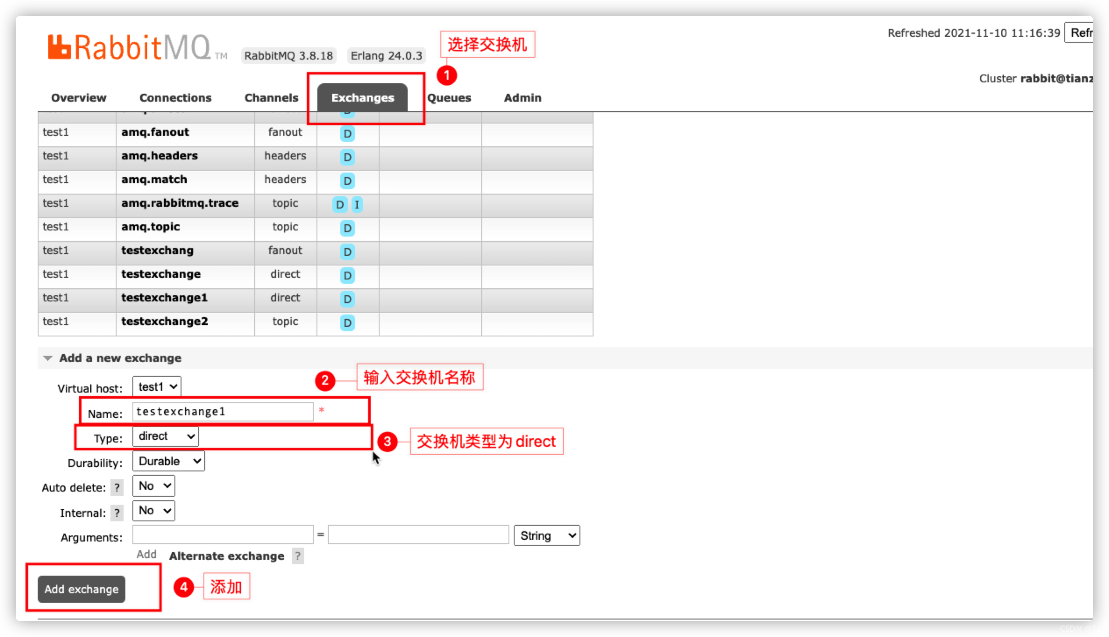Click the Auto delete help question mark
Viewport: 1109px width, 637px height.
click(117, 488)
